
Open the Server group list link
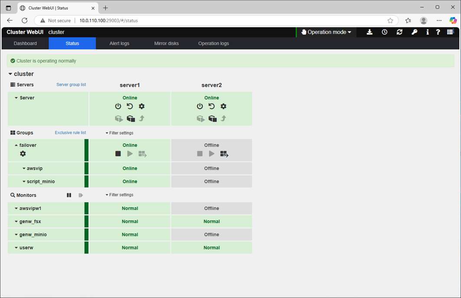[x=71, y=85]
